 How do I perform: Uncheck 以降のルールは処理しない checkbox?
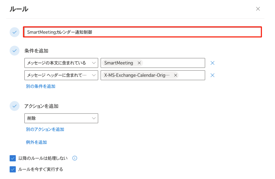[13, 158]
